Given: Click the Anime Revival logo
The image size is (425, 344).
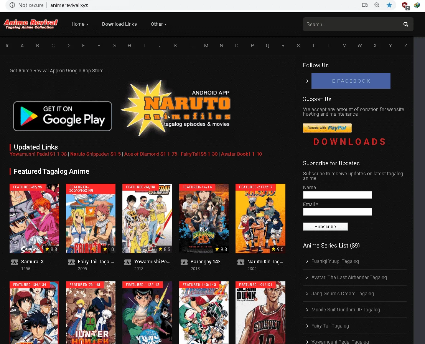Looking at the screenshot, I should pos(31,24).
